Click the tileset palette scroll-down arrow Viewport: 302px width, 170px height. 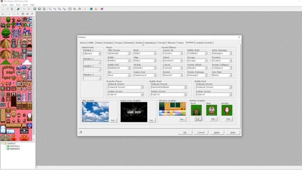click(34, 140)
